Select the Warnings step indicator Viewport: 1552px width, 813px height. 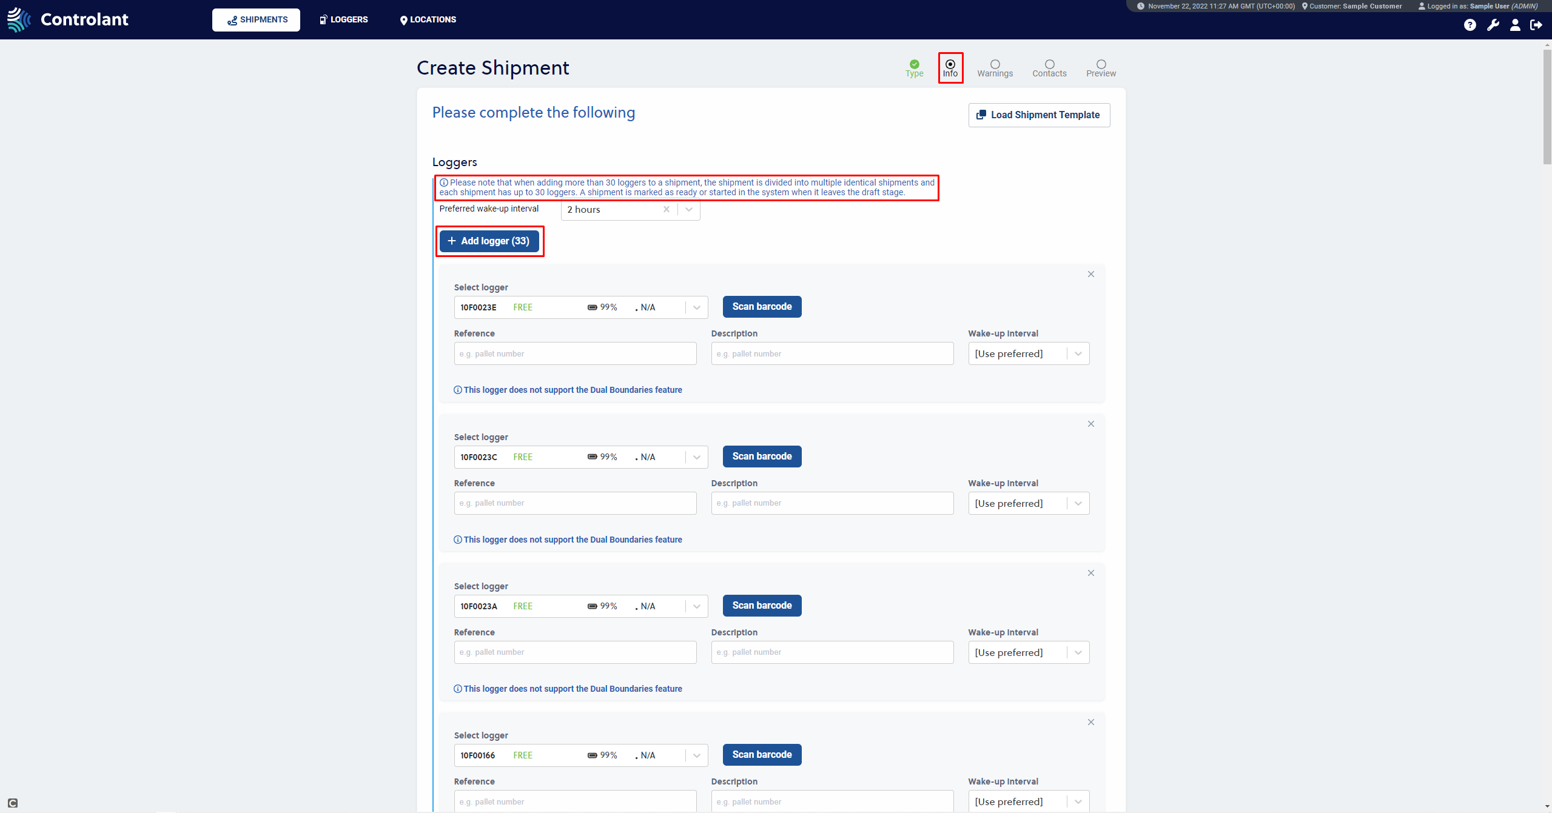pos(995,69)
